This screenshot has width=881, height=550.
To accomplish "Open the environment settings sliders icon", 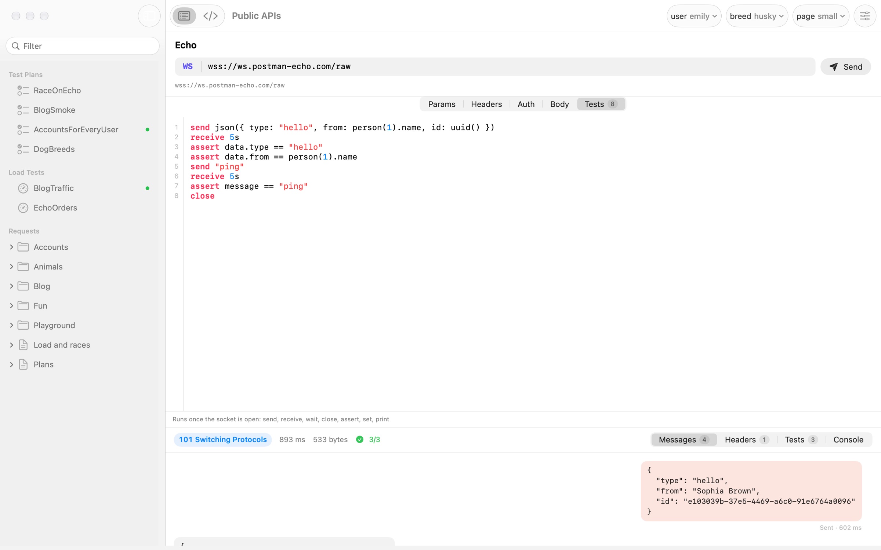I will click(865, 16).
